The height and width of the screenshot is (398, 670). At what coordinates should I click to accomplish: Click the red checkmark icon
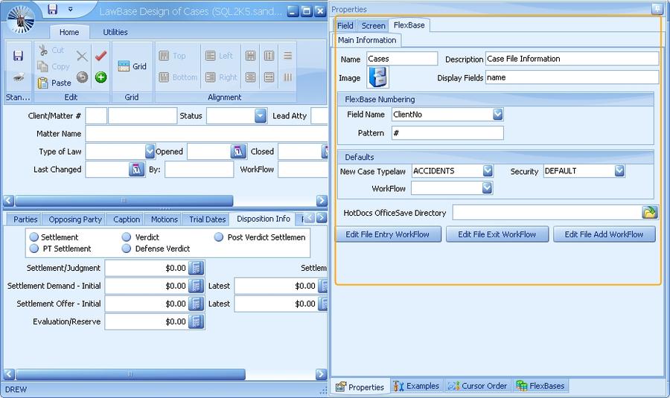100,56
